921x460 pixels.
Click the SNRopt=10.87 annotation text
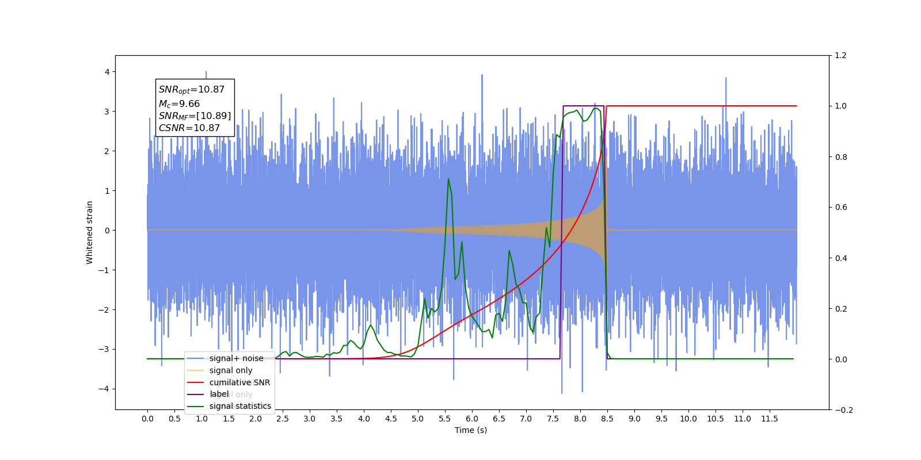(x=192, y=90)
